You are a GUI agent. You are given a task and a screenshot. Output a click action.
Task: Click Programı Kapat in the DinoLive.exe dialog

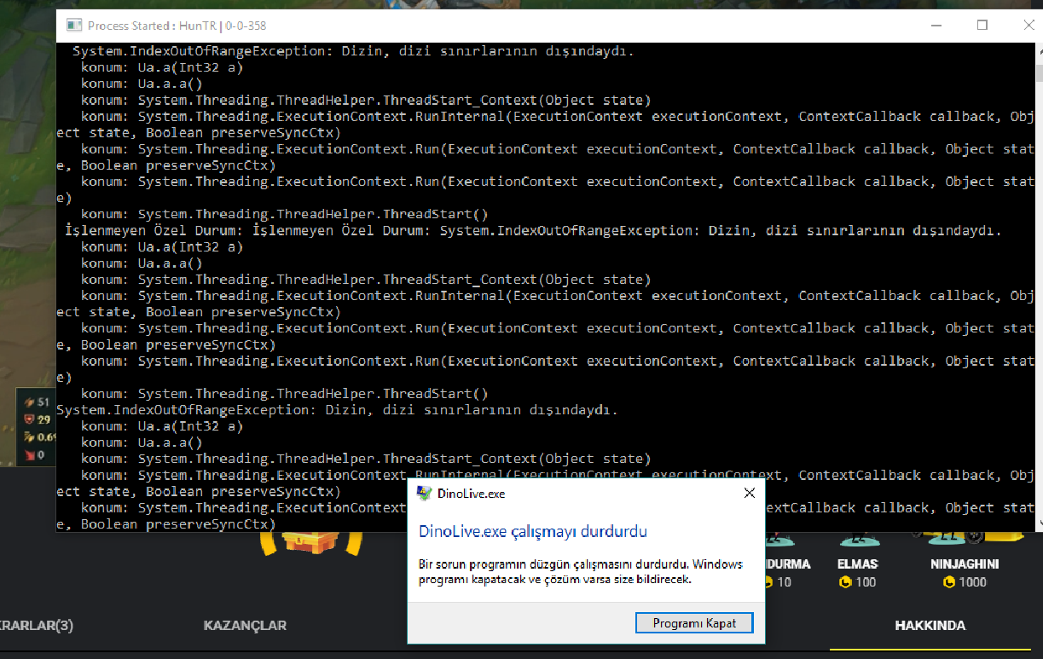(694, 623)
